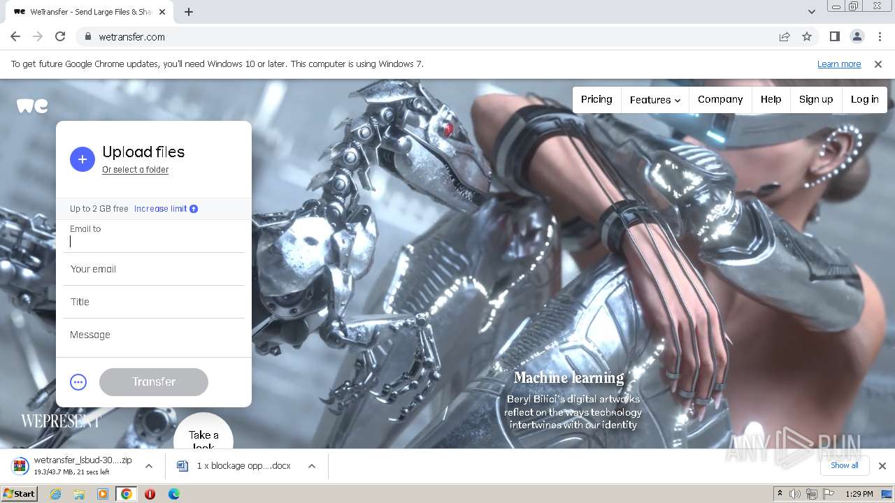The height and width of the screenshot is (503, 895).
Task: Toggle Chrome side panel icon
Action: (834, 36)
